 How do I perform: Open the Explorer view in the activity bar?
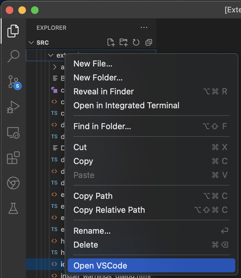(13, 31)
